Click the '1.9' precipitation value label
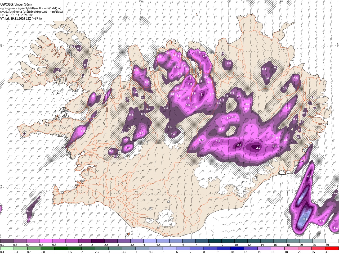This screenshot has height=254, width=339. (x=189, y=78)
